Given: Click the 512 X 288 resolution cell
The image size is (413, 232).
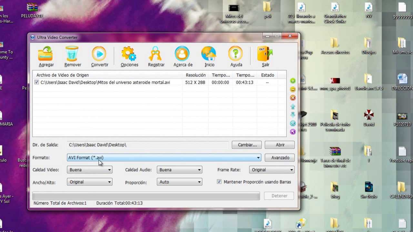Looking at the screenshot, I should [x=195, y=82].
